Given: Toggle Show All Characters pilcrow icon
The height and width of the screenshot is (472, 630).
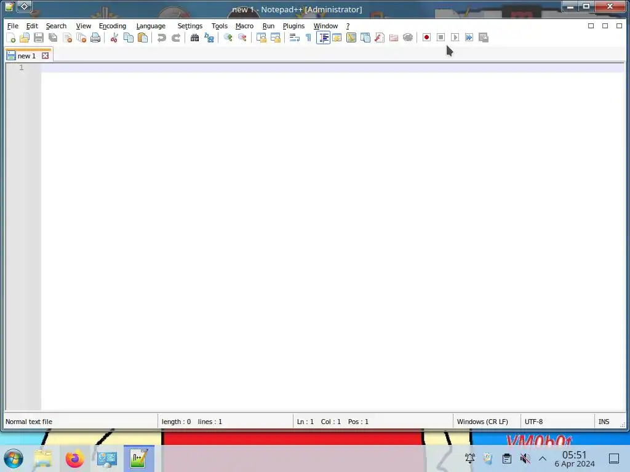Looking at the screenshot, I should [x=309, y=37].
